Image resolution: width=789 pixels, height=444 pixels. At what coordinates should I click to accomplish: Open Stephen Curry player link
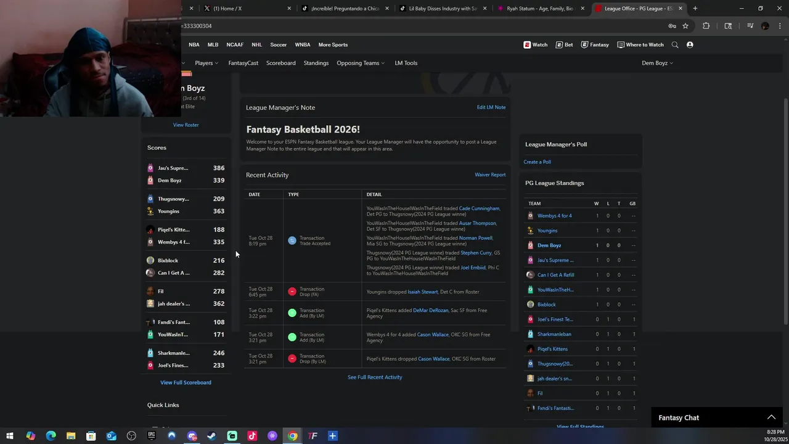coord(476,253)
